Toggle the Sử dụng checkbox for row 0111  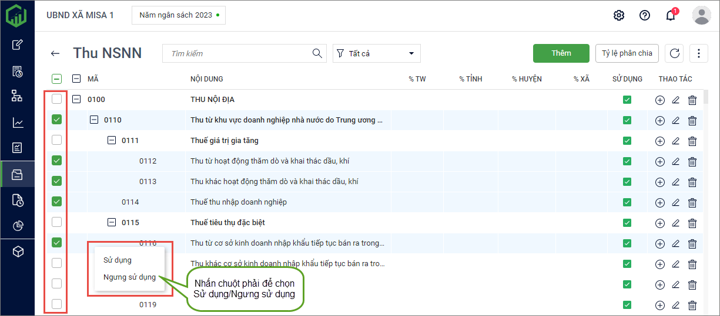[627, 141]
